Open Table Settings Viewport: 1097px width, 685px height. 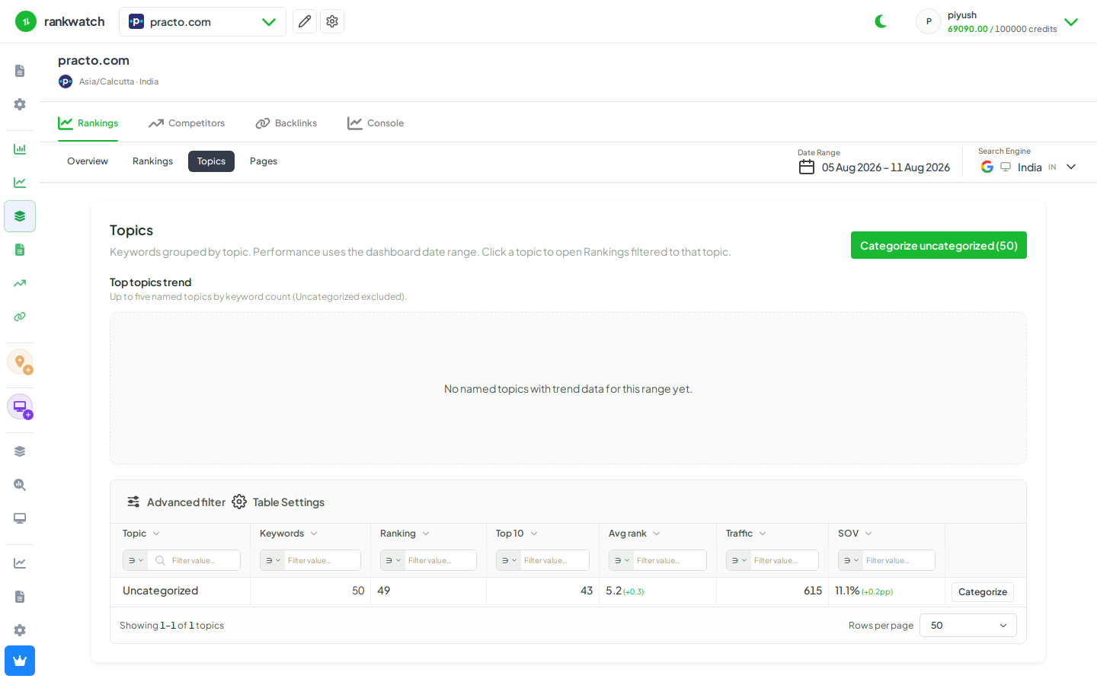(278, 502)
